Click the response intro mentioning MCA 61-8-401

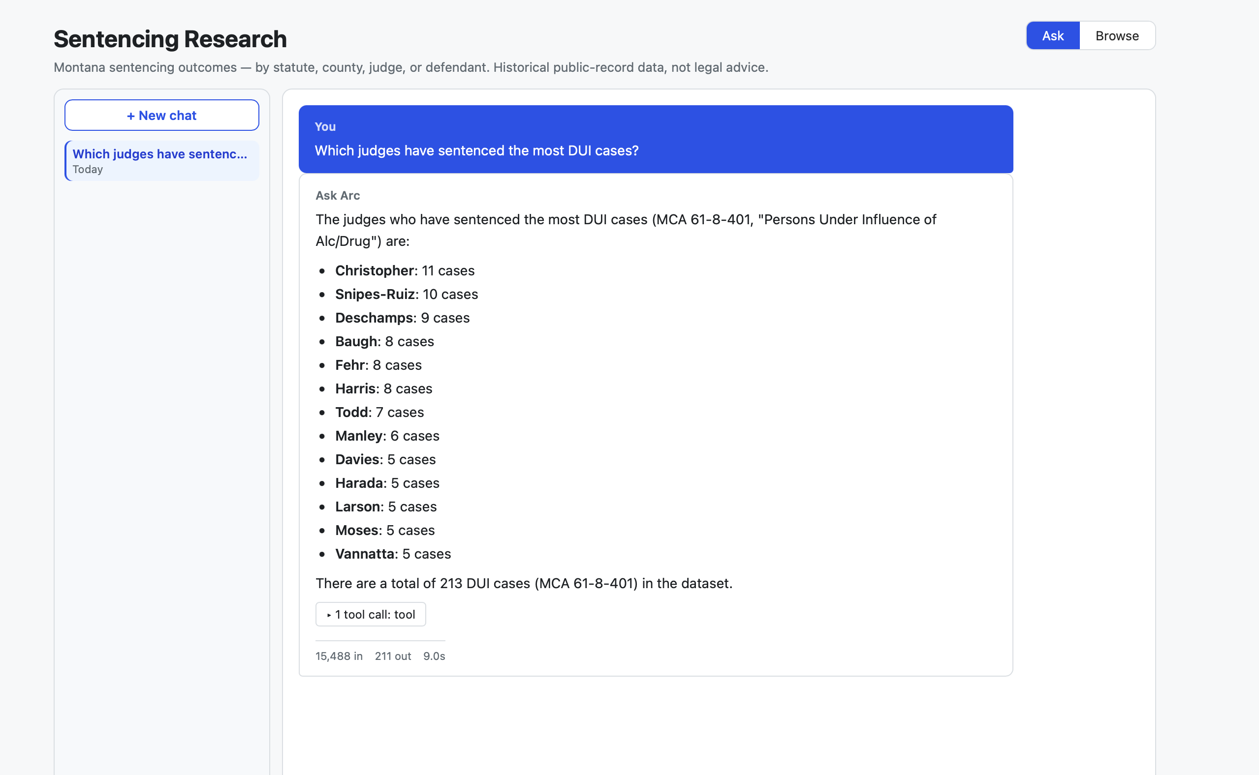(626, 230)
